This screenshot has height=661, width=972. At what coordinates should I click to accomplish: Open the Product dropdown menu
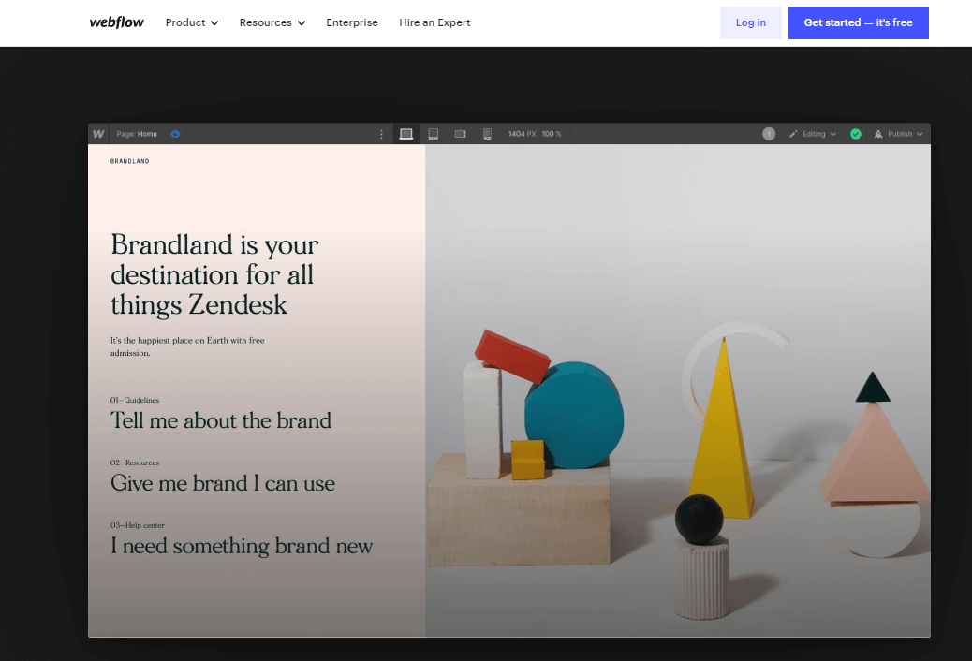click(x=192, y=22)
